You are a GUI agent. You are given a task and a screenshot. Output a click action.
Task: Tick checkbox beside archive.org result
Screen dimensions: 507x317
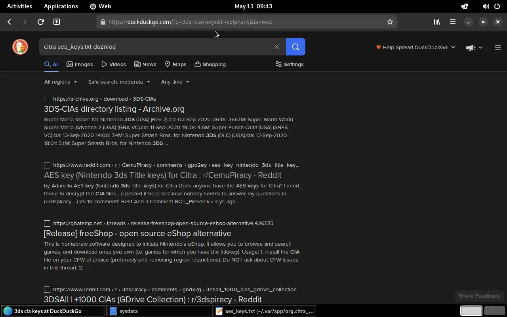47,99
